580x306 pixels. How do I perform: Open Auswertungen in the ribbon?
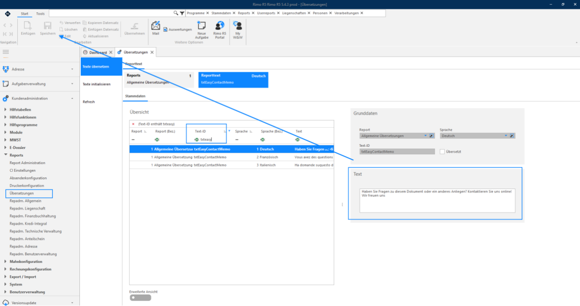[x=178, y=30]
